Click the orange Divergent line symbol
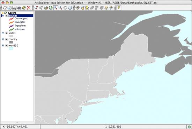192x129 pixels. [12, 22]
